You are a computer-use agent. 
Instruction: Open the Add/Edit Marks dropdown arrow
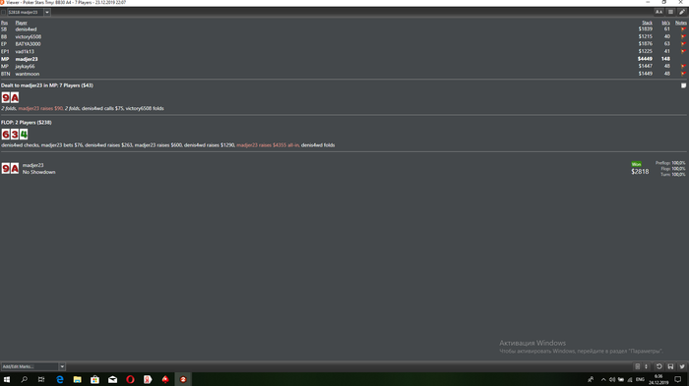coord(62,366)
